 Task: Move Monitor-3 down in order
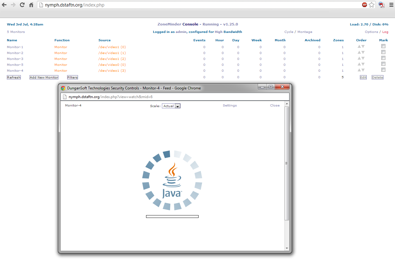click(x=363, y=58)
